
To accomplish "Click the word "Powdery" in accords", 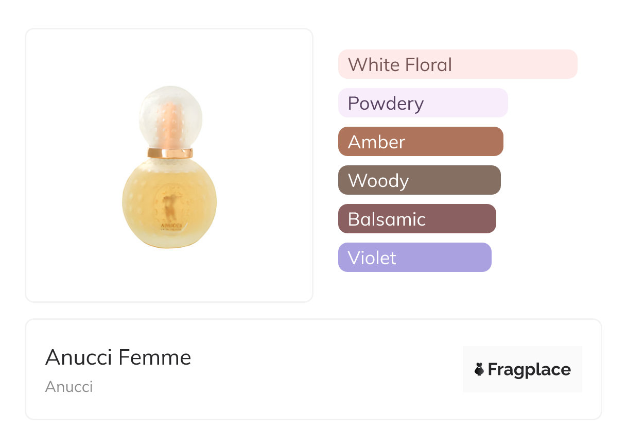I will tap(386, 104).
